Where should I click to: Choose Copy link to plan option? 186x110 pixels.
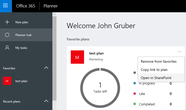161,70
